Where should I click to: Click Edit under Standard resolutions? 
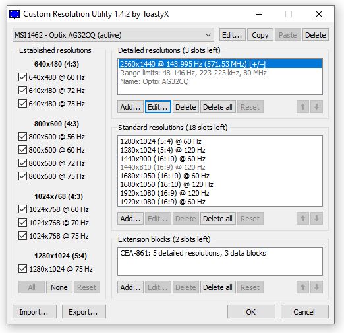(158, 219)
